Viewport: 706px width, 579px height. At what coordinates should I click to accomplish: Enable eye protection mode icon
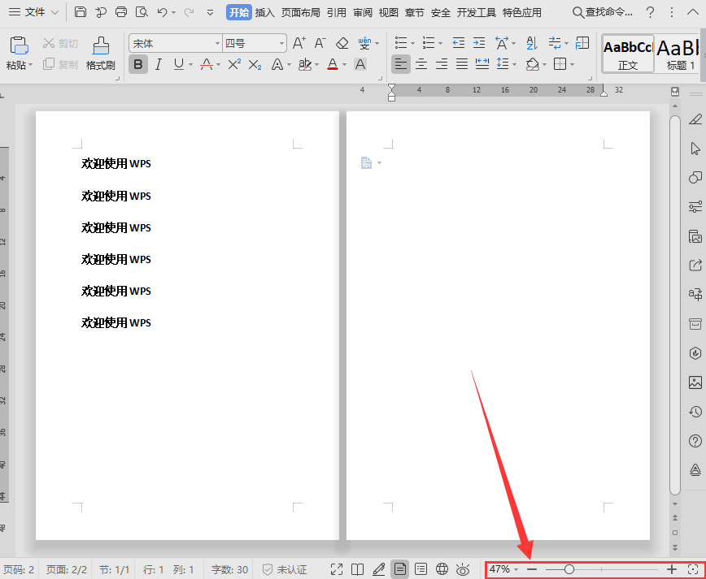click(463, 569)
